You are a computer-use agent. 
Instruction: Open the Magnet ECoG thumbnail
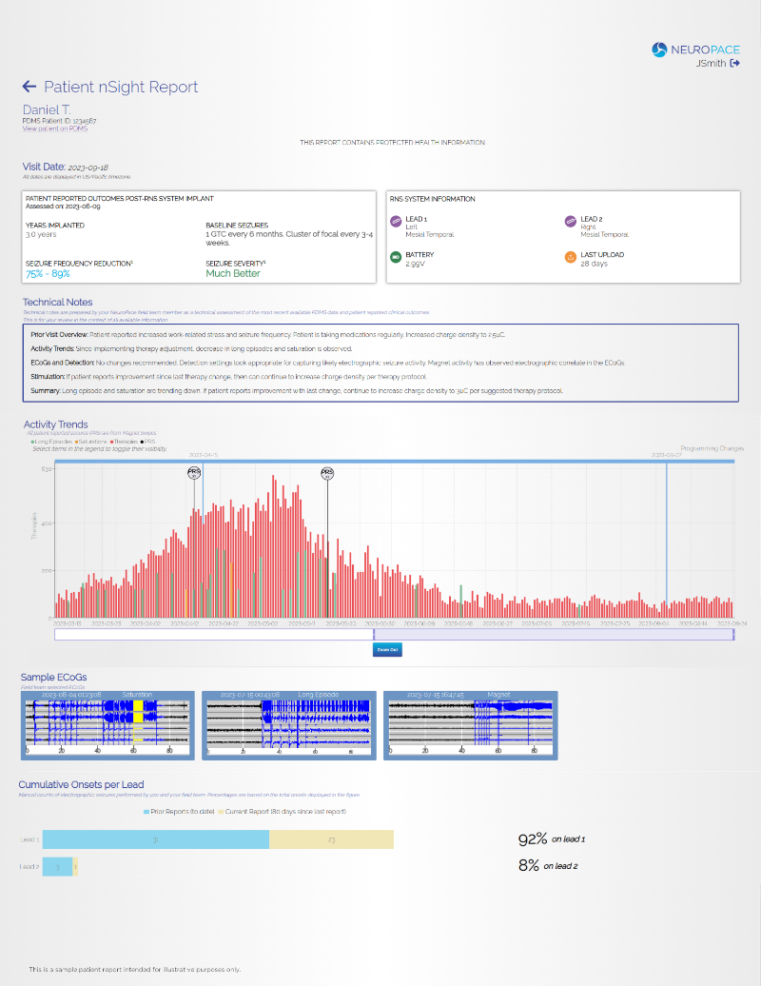point(470,723)
